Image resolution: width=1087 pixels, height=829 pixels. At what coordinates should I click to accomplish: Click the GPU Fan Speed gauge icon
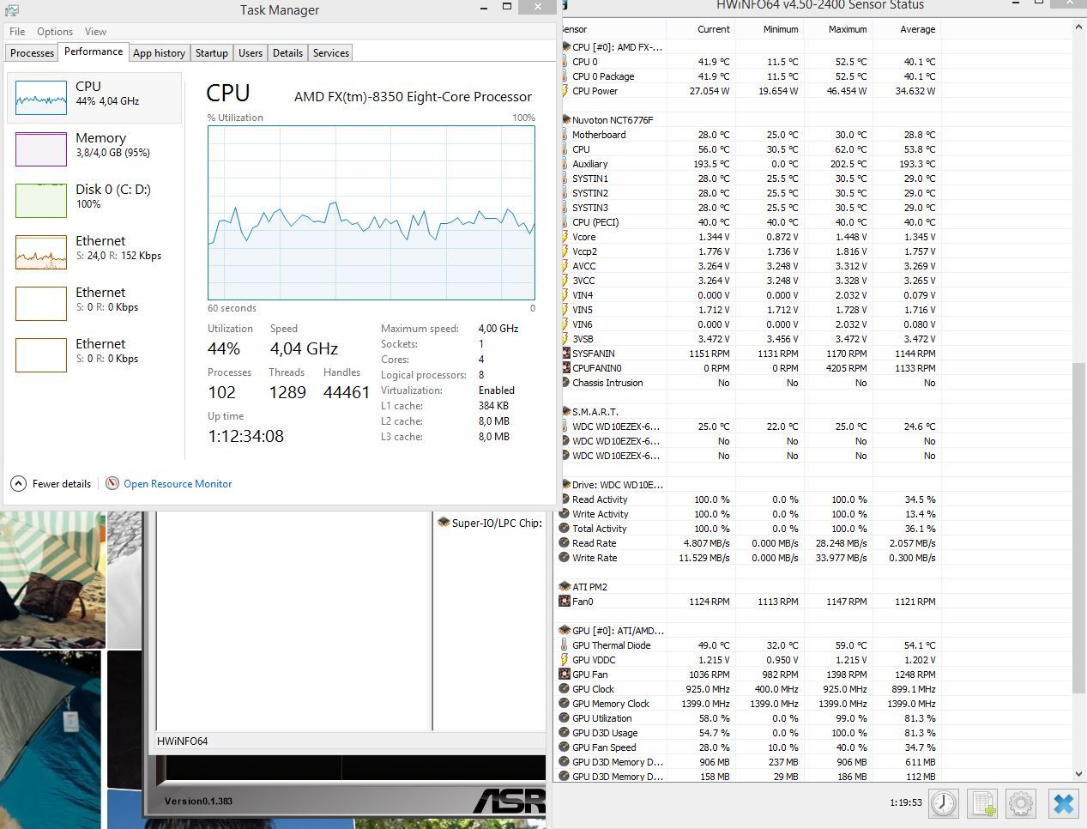click(565, 747)
